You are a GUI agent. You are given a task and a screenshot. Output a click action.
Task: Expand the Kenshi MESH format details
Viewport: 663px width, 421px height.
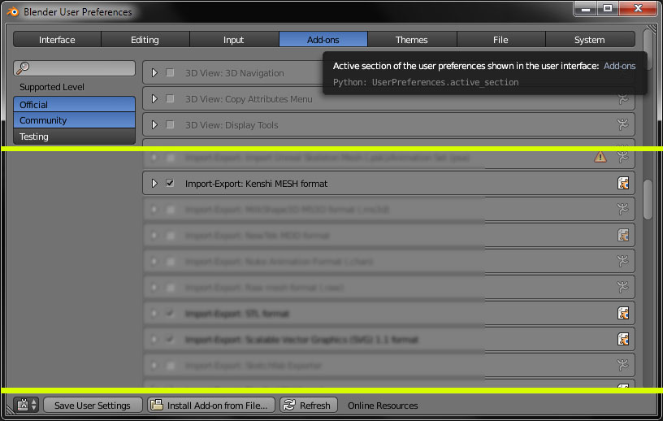[x=154, y=183]
